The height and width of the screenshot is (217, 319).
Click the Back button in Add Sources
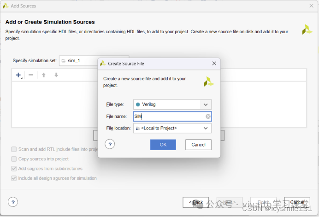[196, 202]
